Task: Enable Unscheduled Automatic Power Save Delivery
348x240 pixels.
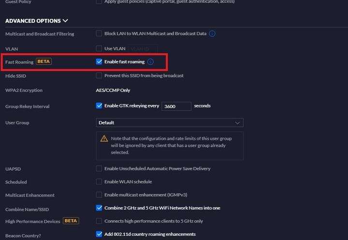Action: click(x=99, y=168)
